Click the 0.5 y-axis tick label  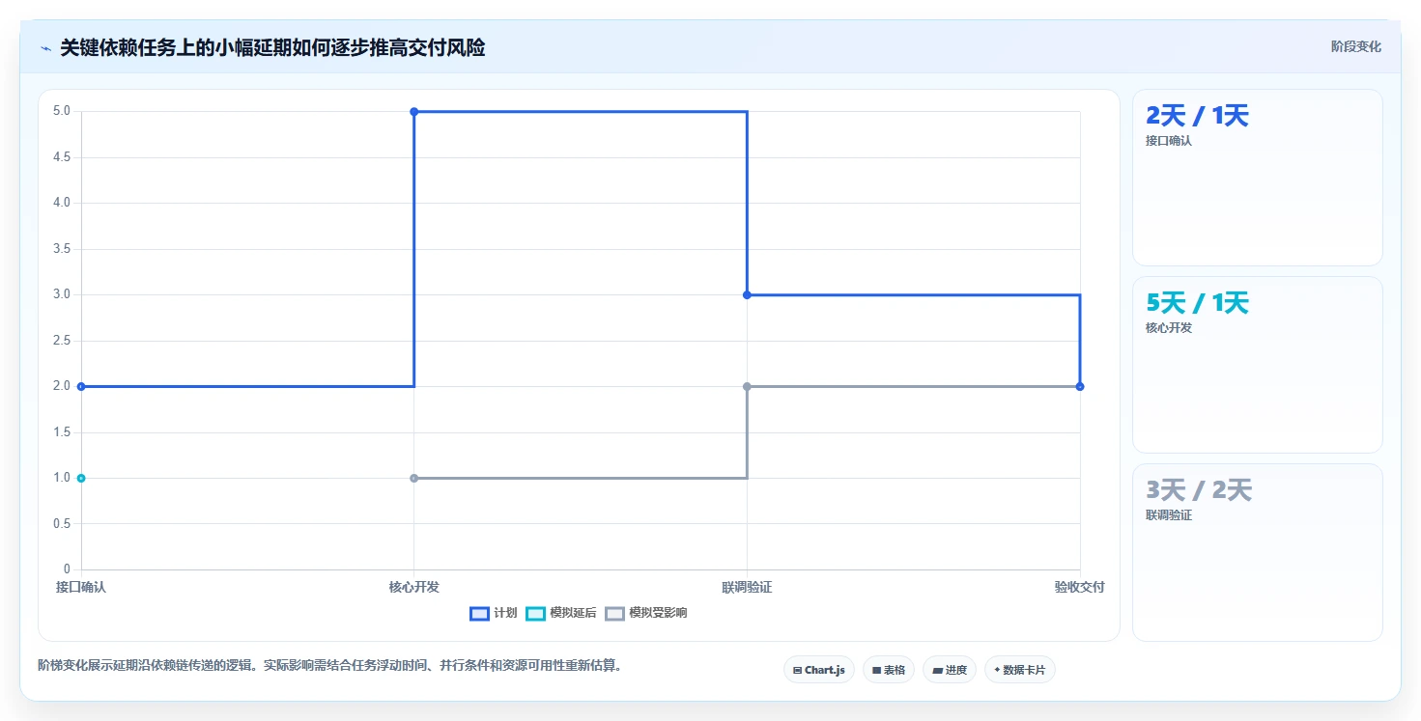click(x=62, y=523)
